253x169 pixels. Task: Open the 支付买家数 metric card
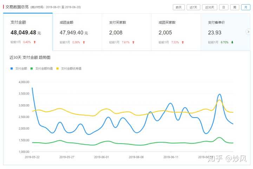click(x=126, y=32)
